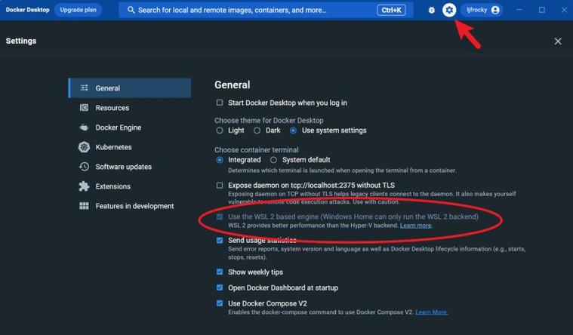The image size is (573, 335).
Task: Click the Docker Desktop title text
Action: (x=27, y=10)
